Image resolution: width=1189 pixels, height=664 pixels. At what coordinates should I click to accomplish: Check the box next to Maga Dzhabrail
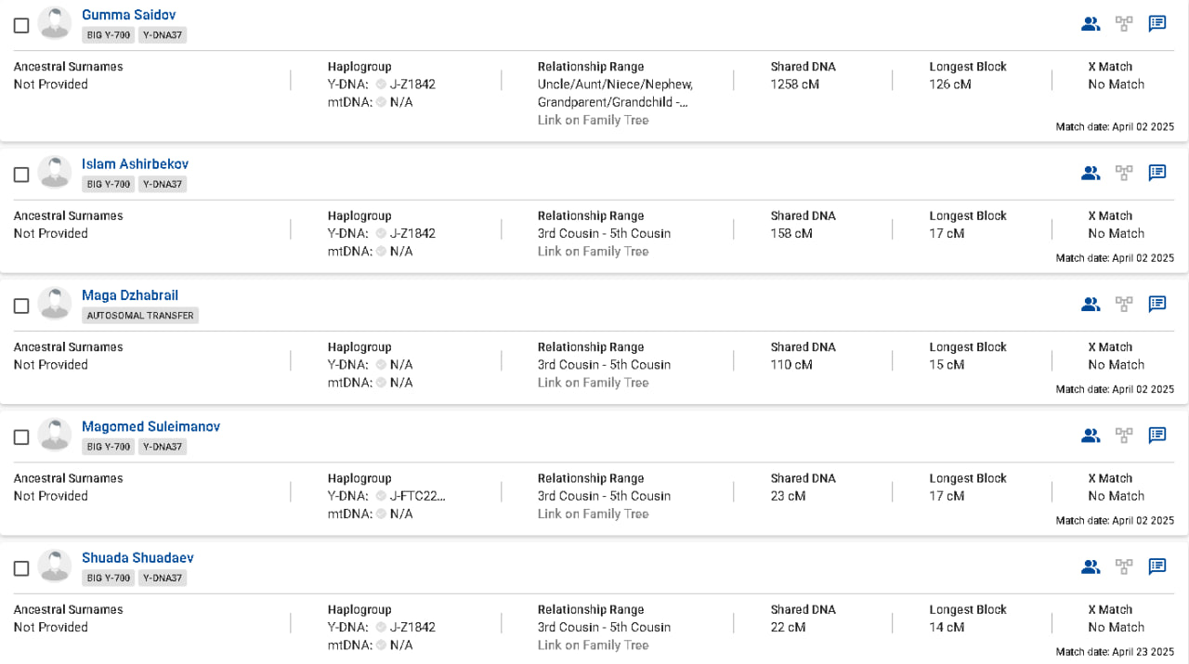click(21, 306)
